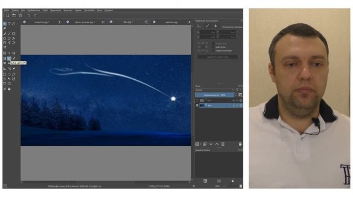Move the layer up with chevron
353x198 pixels.
(217, 144)
